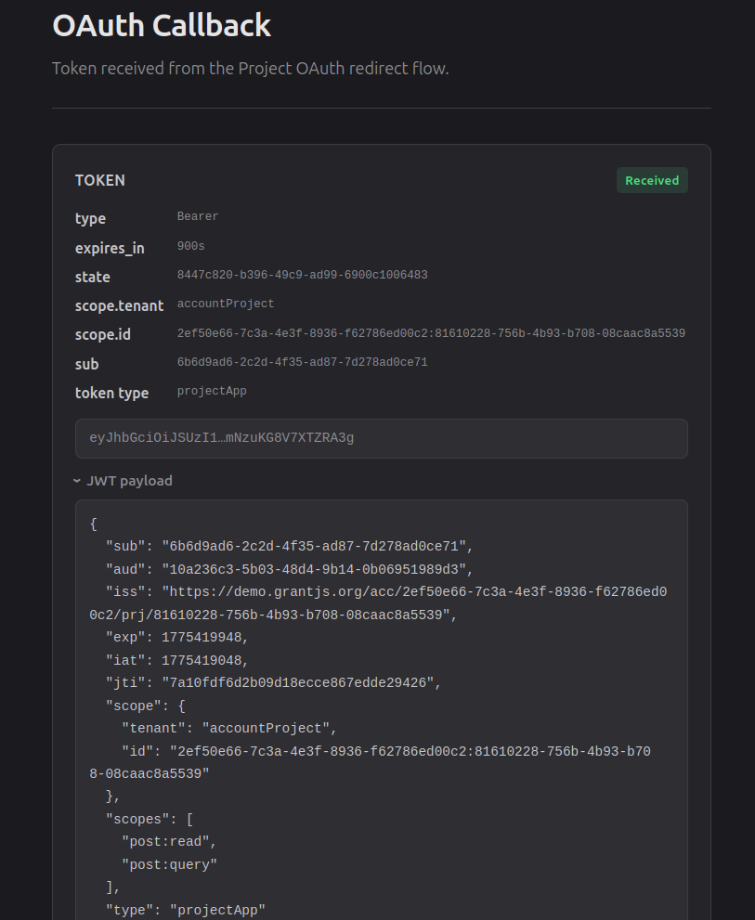Click the "type": "projectApp" payload line
This screenshot has height=920, width=755.
tap(186, 910)
